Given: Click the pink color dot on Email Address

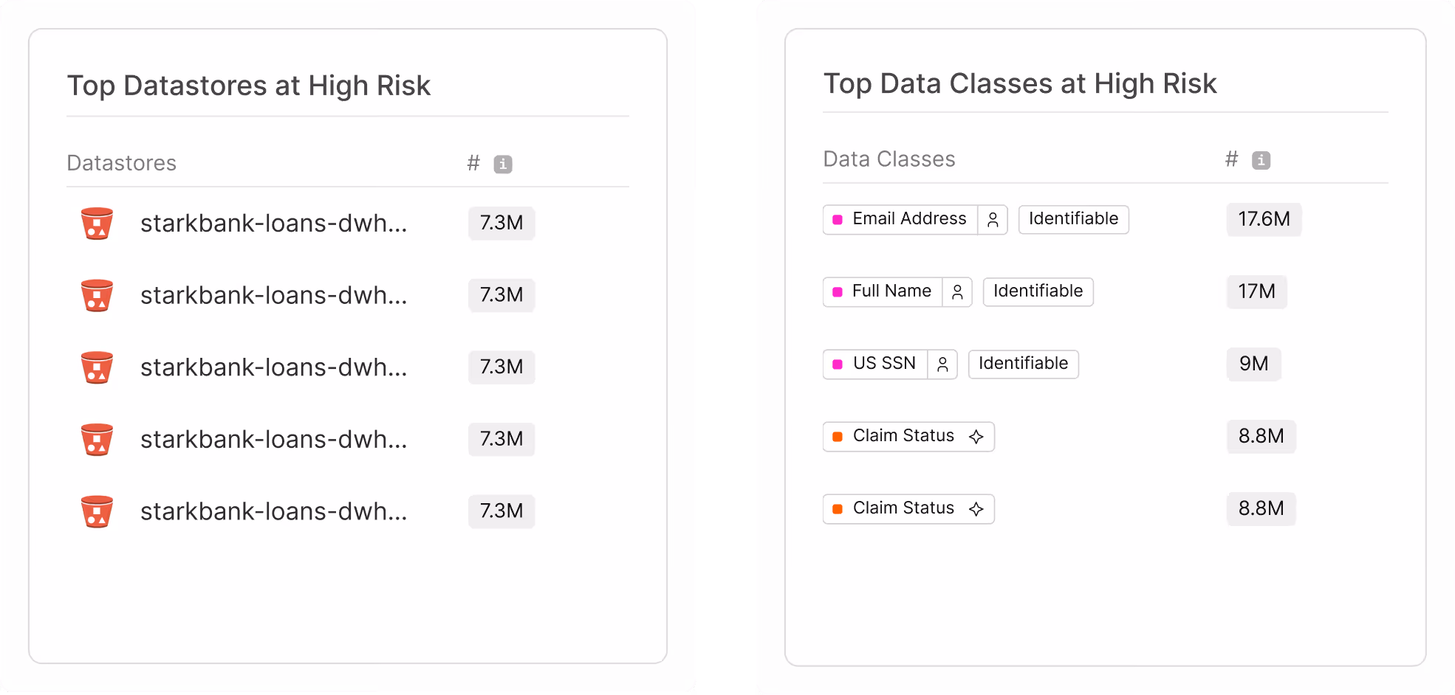Looking at the screenshot, I should [x=838, y=220].
